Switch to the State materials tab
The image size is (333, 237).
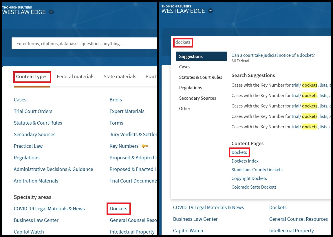[x=120, y=77]
